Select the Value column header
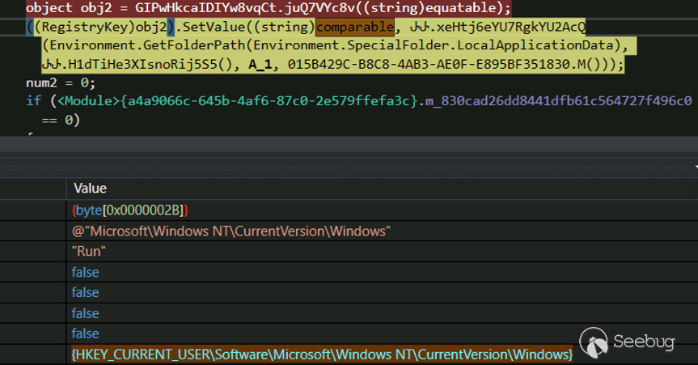Image resolution: width=698 pixels, height=365 pixels. [90, 189]
